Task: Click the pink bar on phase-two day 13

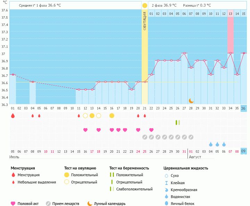Action: 231,34
